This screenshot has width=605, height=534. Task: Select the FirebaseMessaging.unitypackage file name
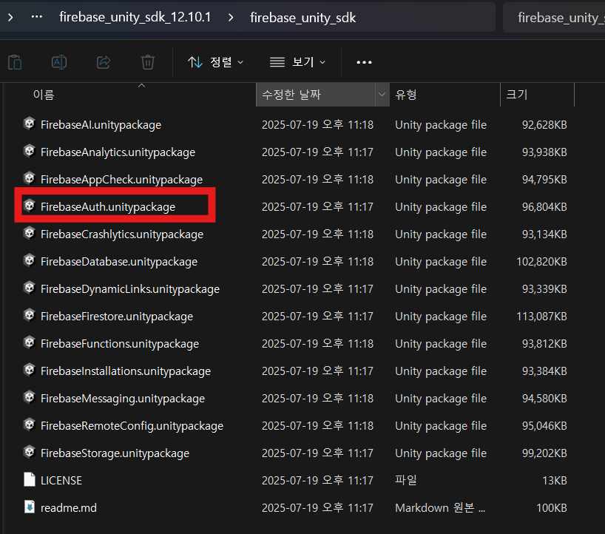coord(123,399)
